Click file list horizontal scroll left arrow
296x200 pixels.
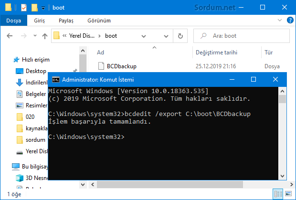(93, 185)
